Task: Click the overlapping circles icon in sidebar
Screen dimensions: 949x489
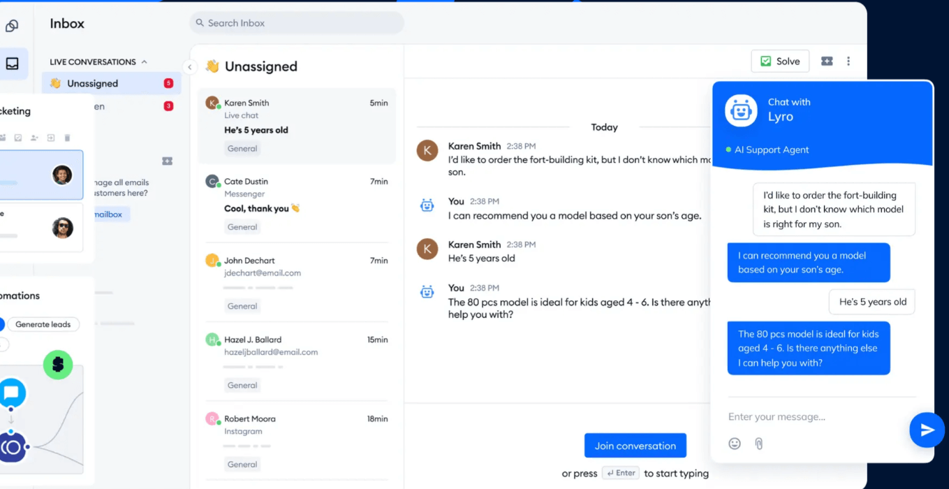Action: pyautogui.click(x=12, y=26)
